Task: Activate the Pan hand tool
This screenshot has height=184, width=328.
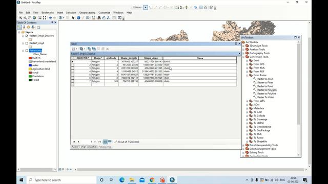Action: [x=30, y=18]
